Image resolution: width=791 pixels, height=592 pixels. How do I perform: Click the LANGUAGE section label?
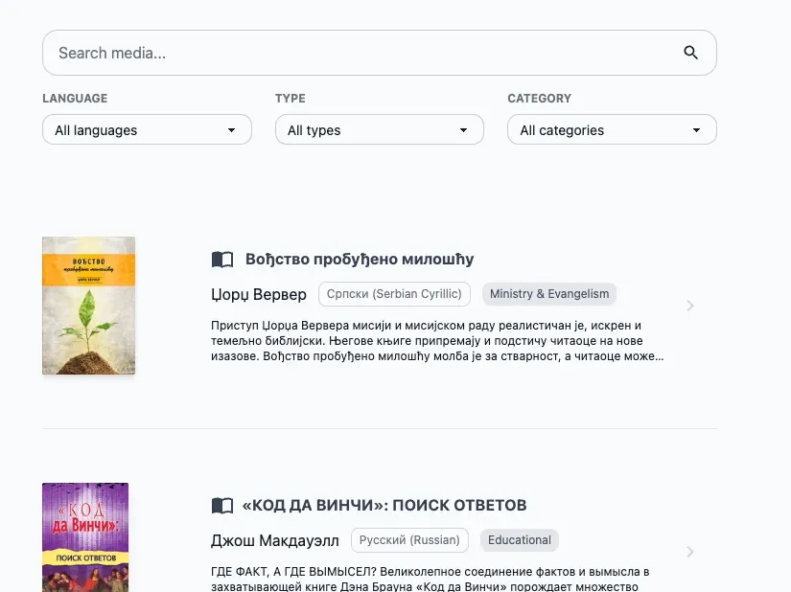(74, 98)
